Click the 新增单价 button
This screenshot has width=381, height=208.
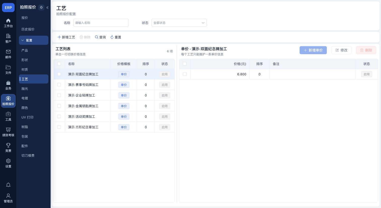click(x=313, y=50)
